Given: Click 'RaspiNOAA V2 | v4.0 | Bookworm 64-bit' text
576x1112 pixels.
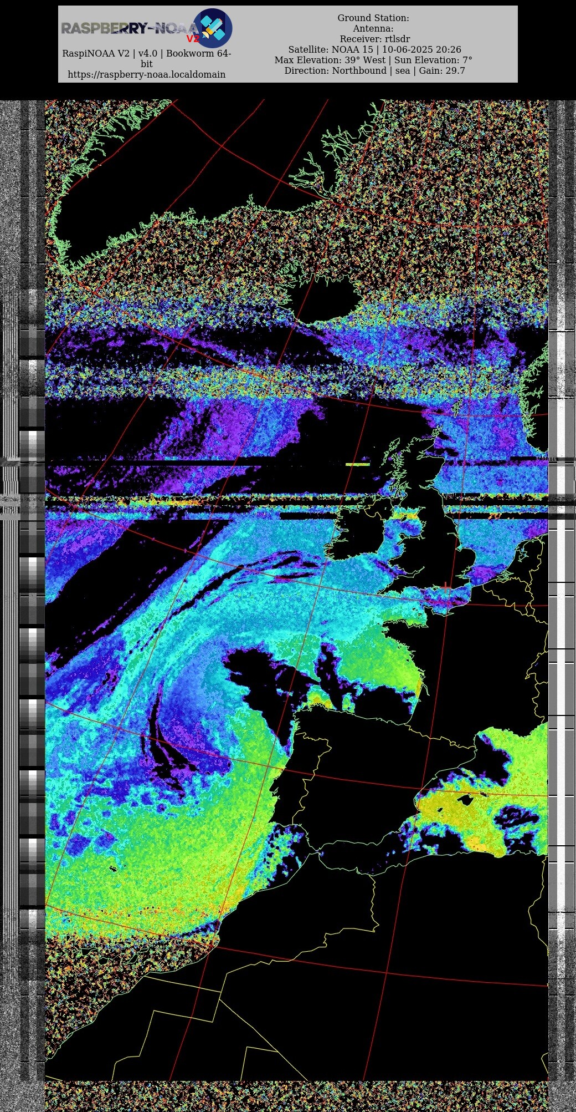Looking at the screenshot, I should click(x=147, y=59).
